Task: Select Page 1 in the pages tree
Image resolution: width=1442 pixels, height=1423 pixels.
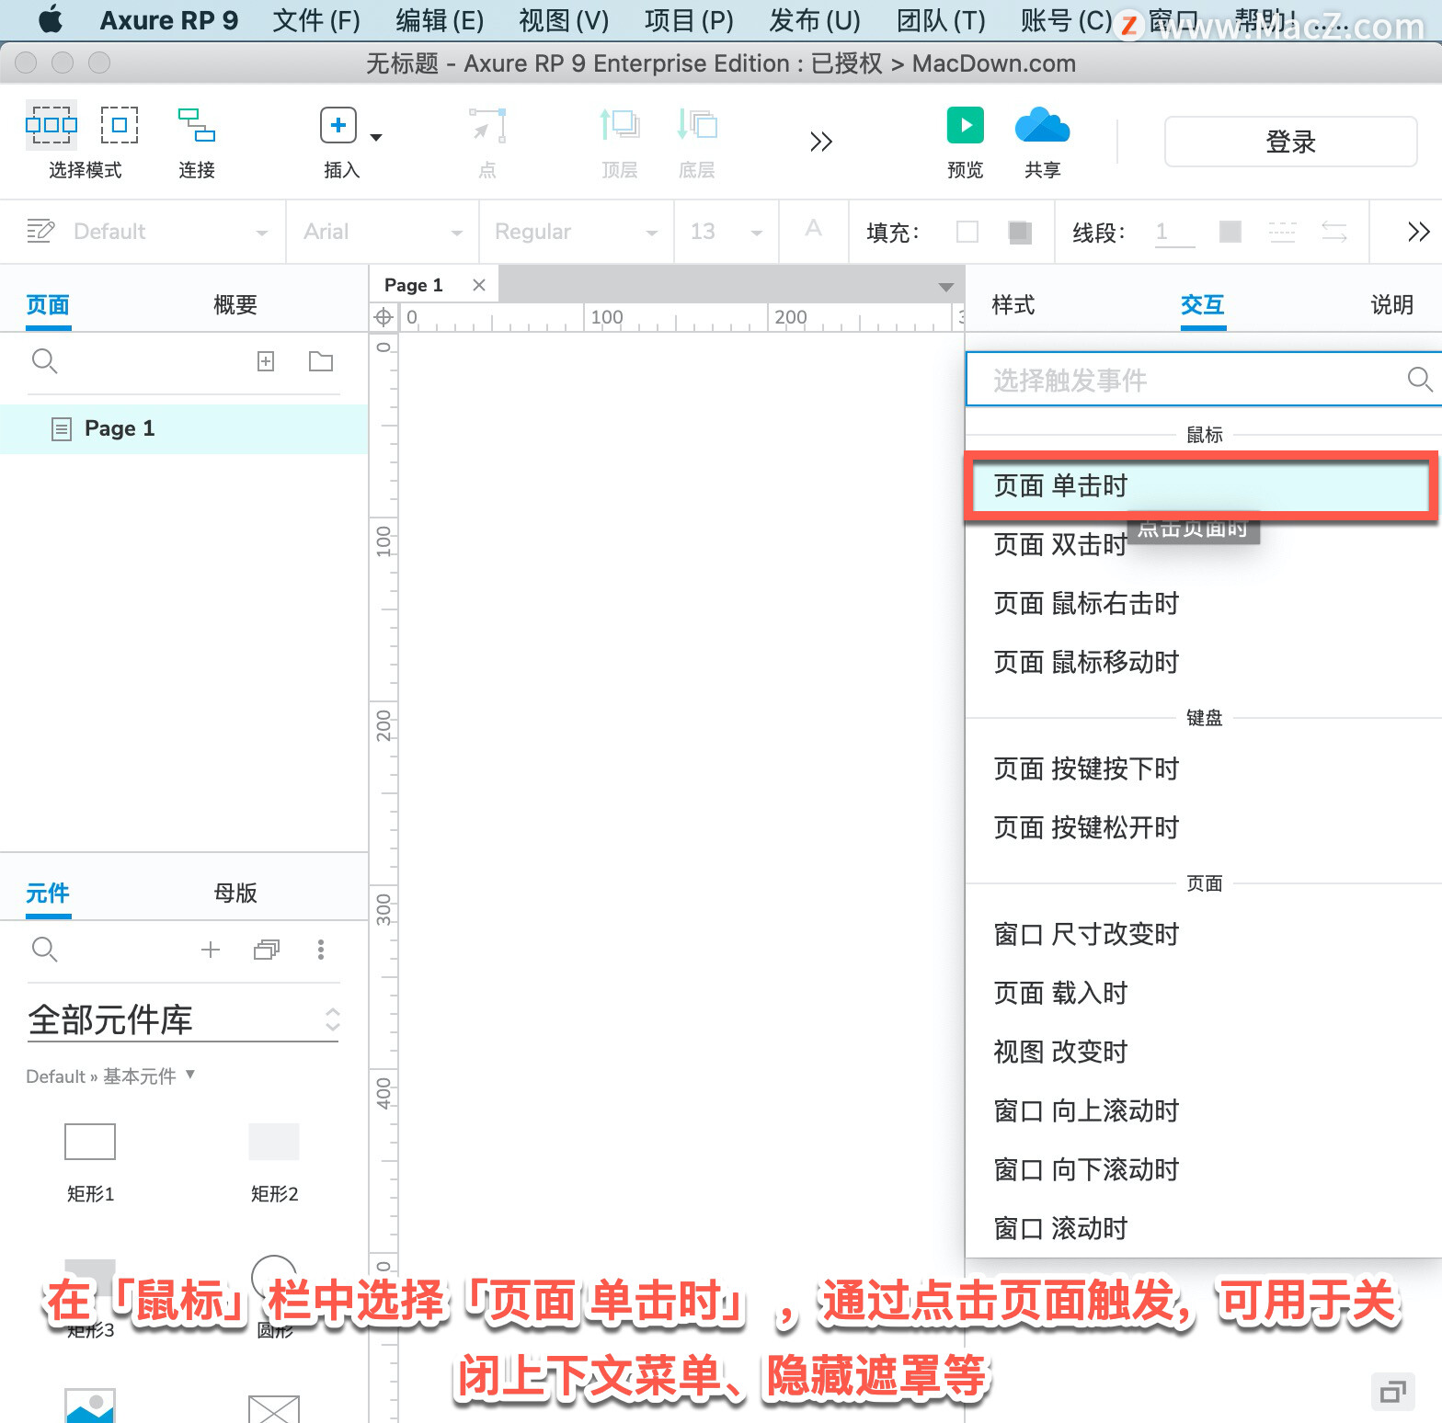Action: pyautogui.click(x=184, y=428)
